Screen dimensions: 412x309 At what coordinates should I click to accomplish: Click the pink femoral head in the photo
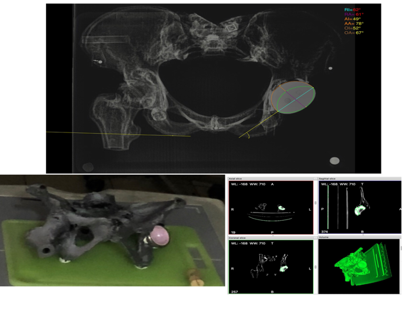[x=160, y=235]
